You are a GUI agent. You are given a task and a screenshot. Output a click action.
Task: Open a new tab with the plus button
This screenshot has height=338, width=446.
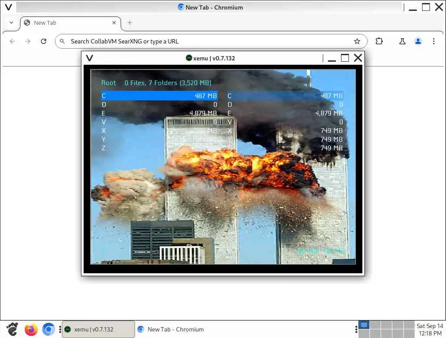[x=130, y=23]
